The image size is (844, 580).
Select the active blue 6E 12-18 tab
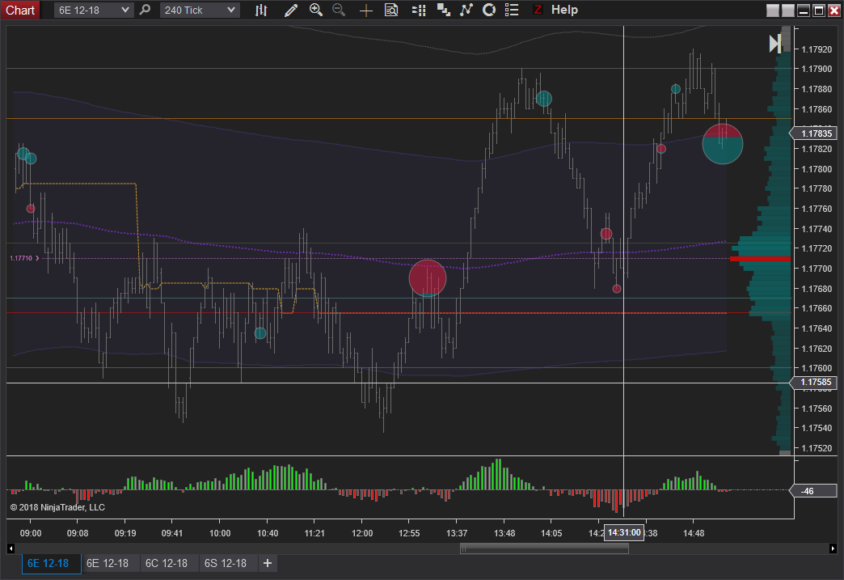(x=51, y=563)
